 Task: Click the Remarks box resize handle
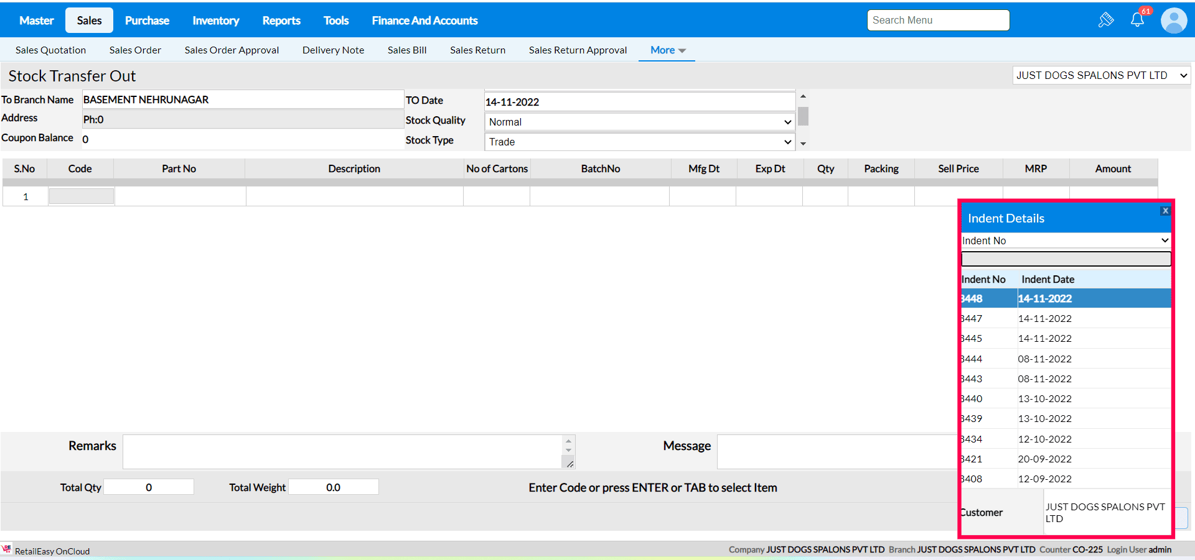[569, 464]
